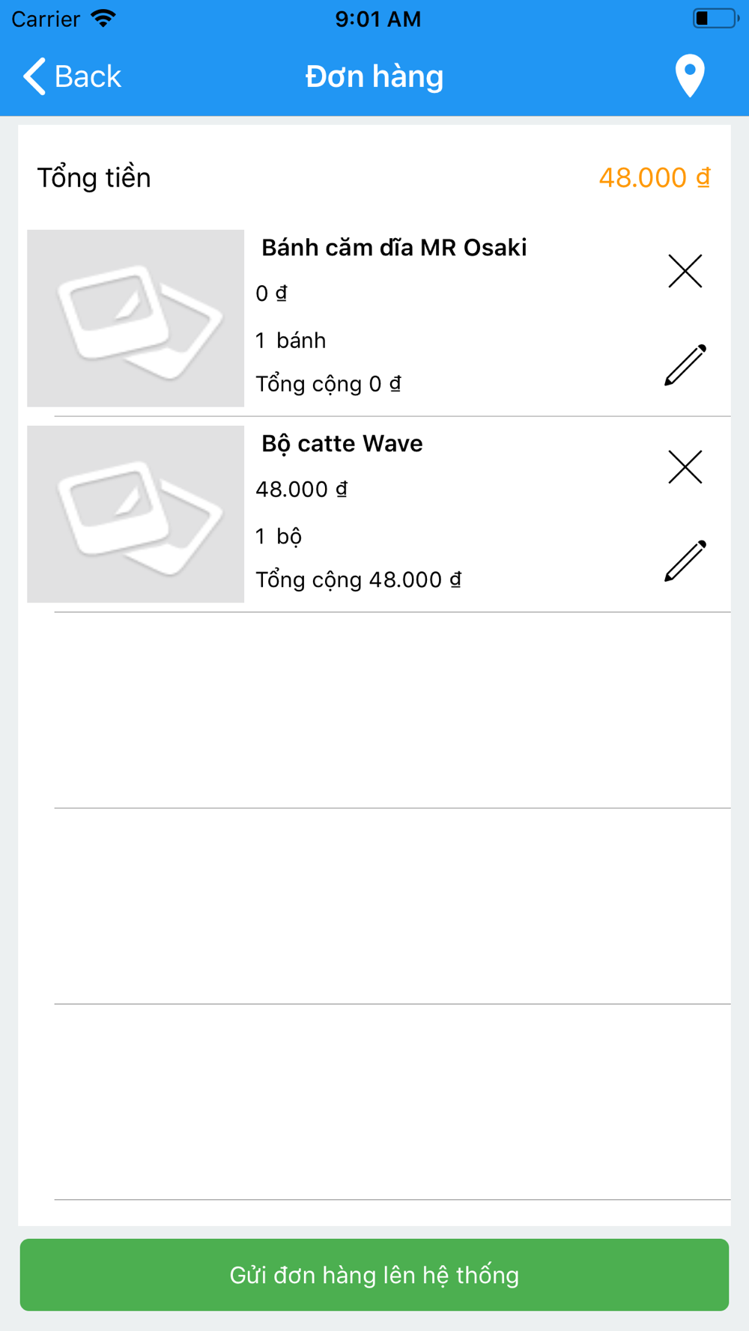Remove Bộ catte Wave from order
Screen dimensions: 749x1331
click(685, 467)
